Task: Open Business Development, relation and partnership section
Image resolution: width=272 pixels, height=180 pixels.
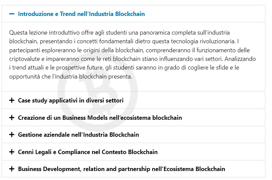Action: [x=122, y=169]
